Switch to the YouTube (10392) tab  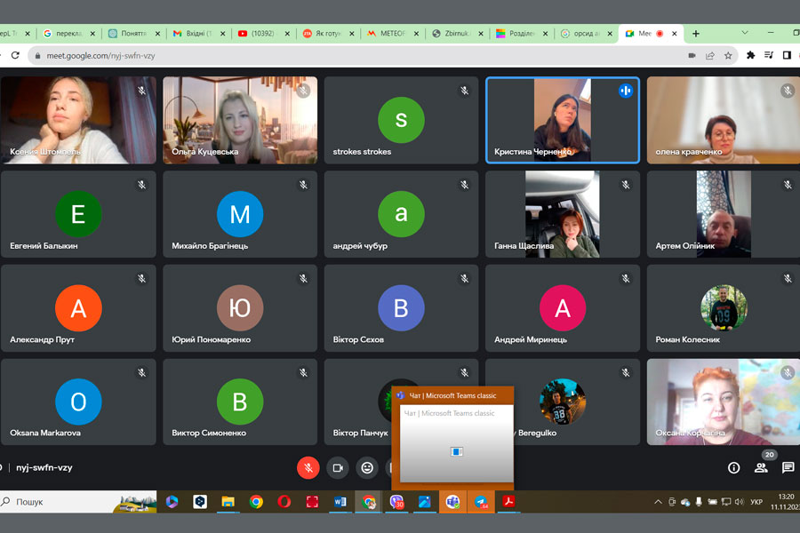coord(263,34)
